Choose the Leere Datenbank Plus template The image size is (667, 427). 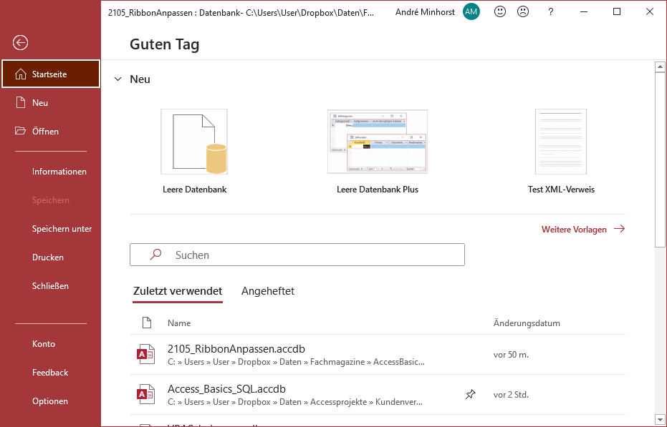pyautogui.click(x=378, y=142)
